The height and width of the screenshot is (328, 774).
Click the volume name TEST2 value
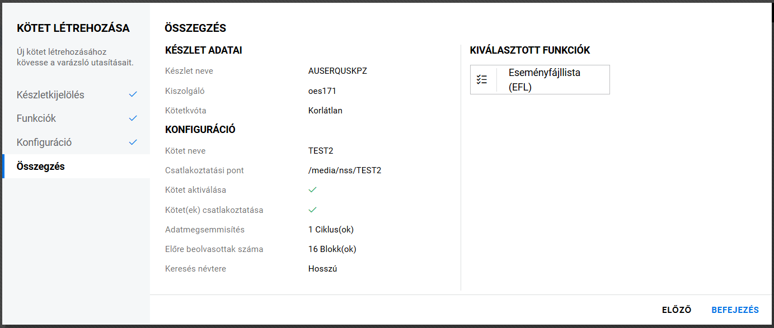pos(321,151)
